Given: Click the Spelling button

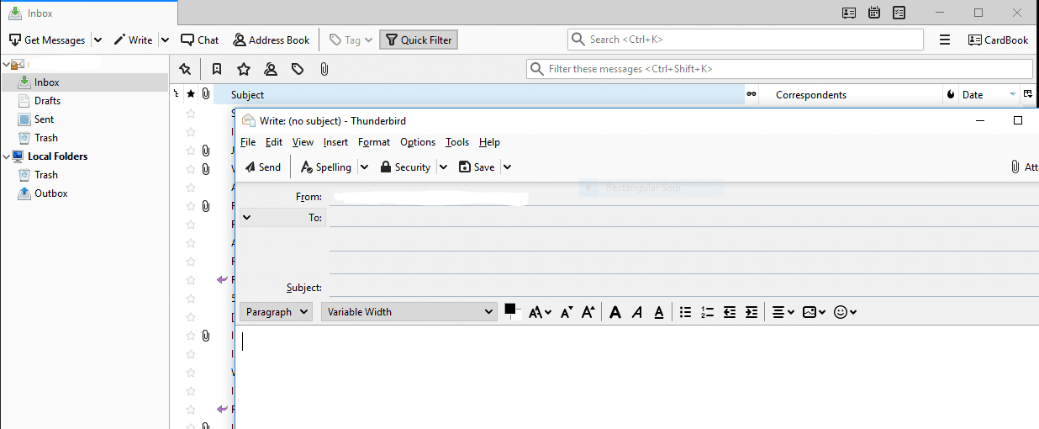Looking at the screenshot, I should [326, 167].
